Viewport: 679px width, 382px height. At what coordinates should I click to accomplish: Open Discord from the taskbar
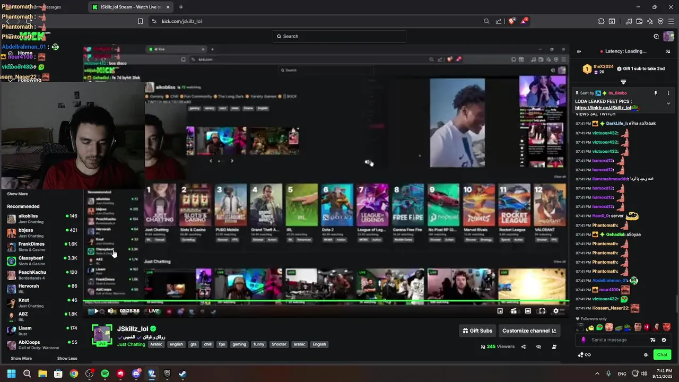click(x=136, y=374)
